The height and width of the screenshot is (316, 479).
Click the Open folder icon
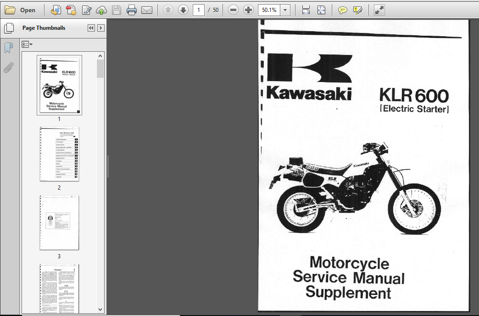10,10
